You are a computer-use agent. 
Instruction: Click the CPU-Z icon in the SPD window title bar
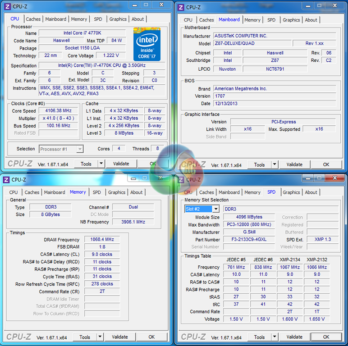(181, 179)
